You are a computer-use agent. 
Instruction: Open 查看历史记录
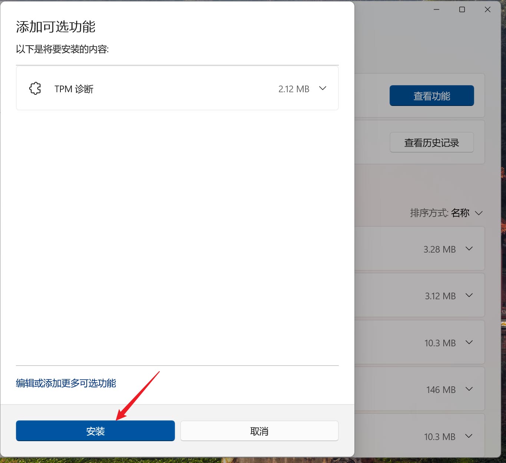coord(431,142)
